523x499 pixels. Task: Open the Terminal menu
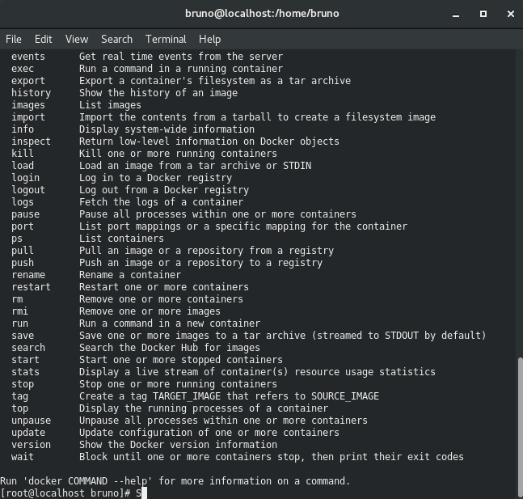(x=166, y=39)
